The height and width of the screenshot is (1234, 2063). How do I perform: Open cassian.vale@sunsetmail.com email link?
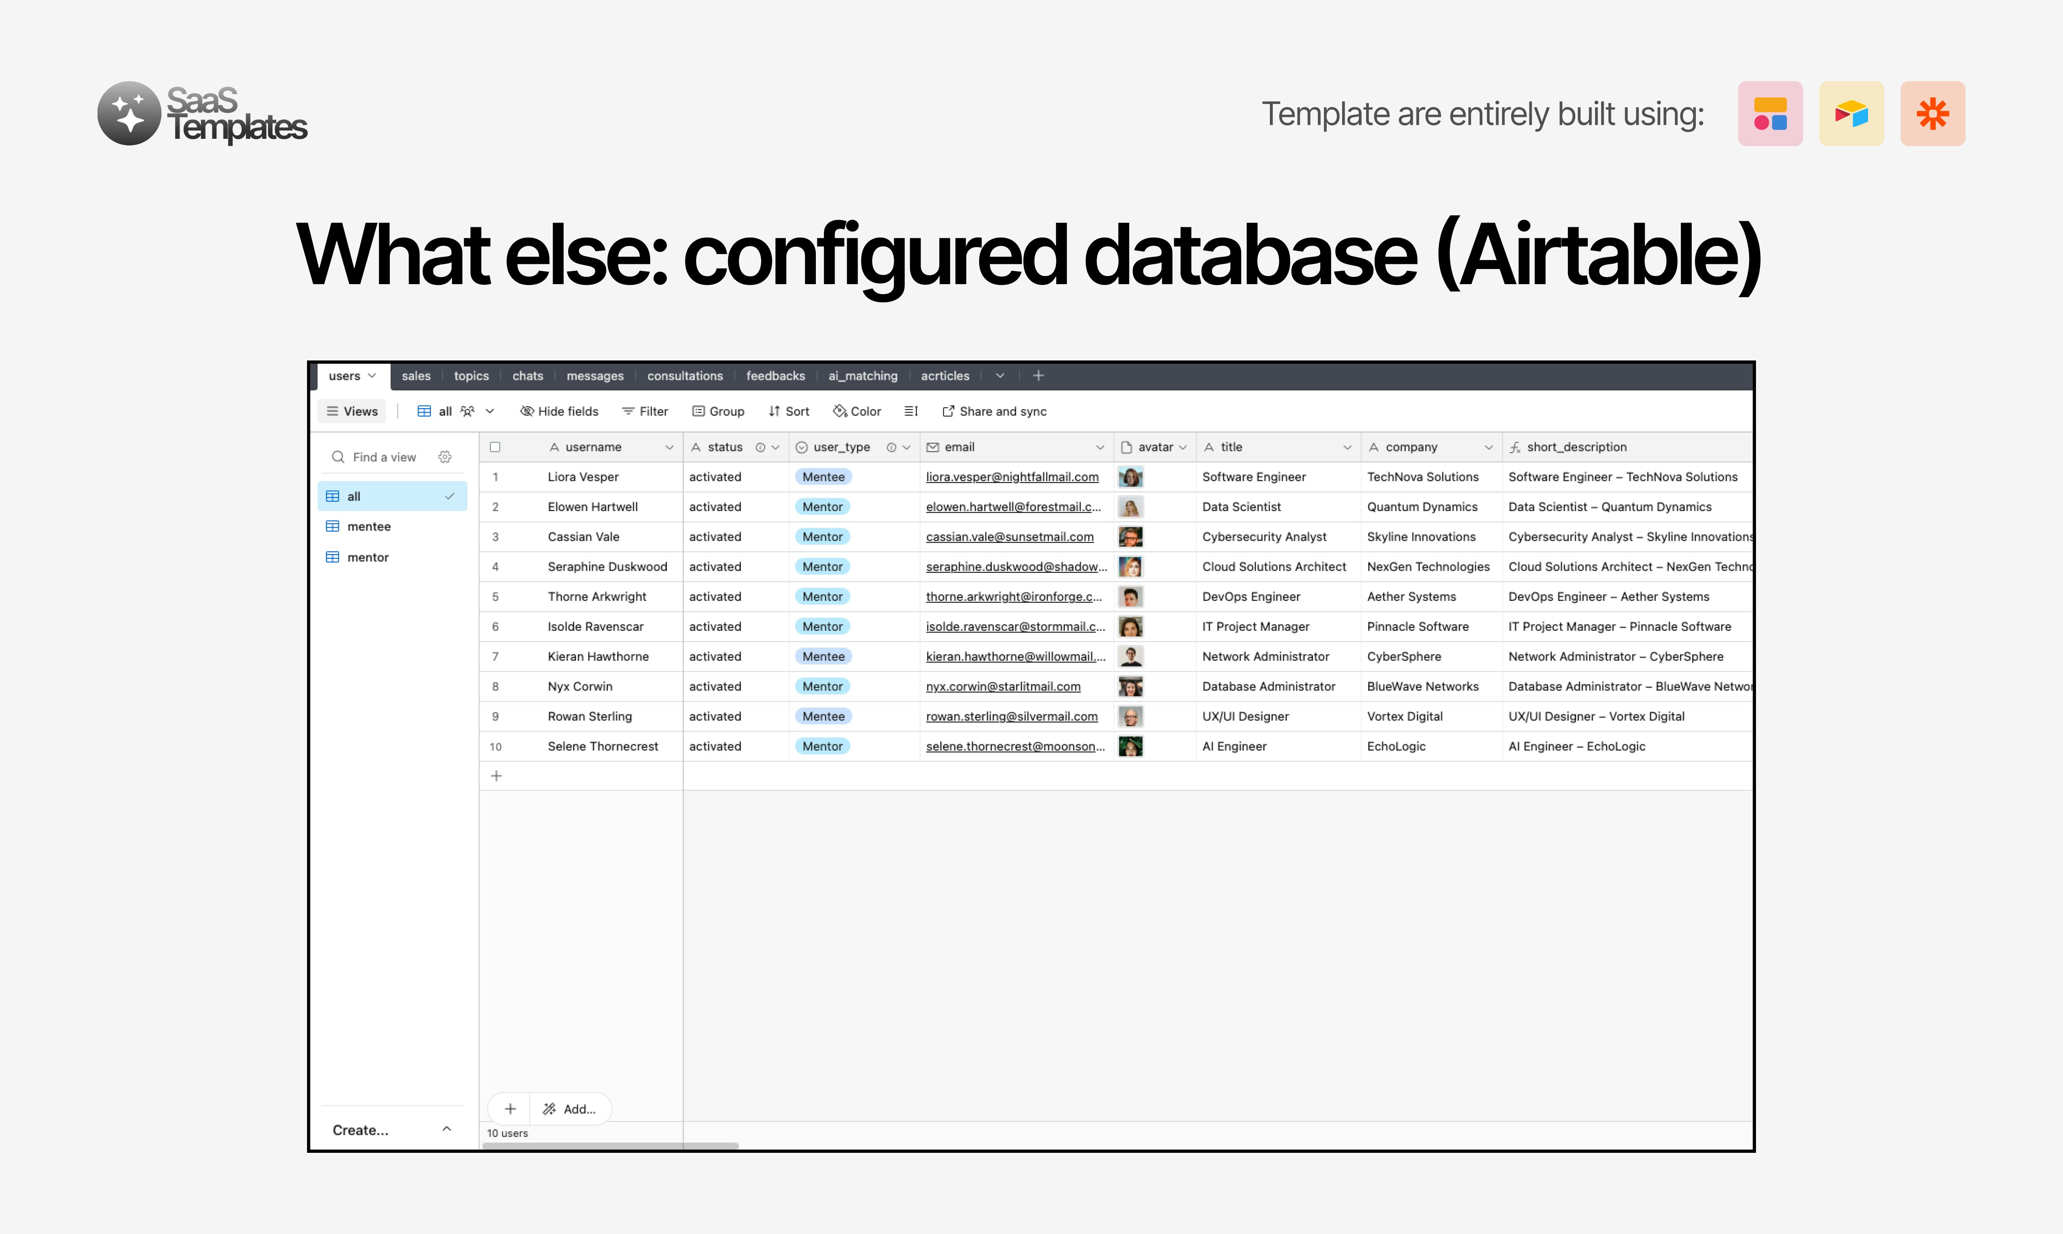[x=1009, y=536]
